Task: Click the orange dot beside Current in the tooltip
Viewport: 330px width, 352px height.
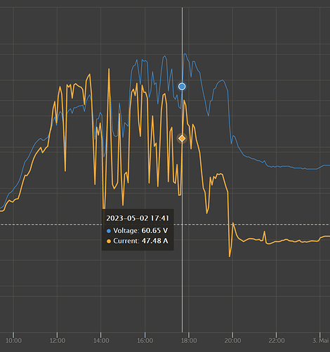Action: [x=109, y=241]
